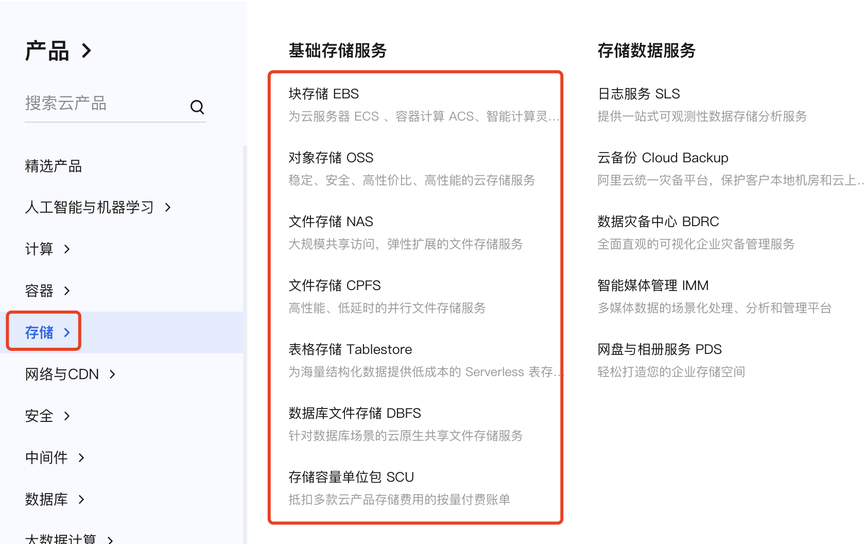
Task: Open 网盘与相册服务 PDS
Action: [x=660, y=349]
